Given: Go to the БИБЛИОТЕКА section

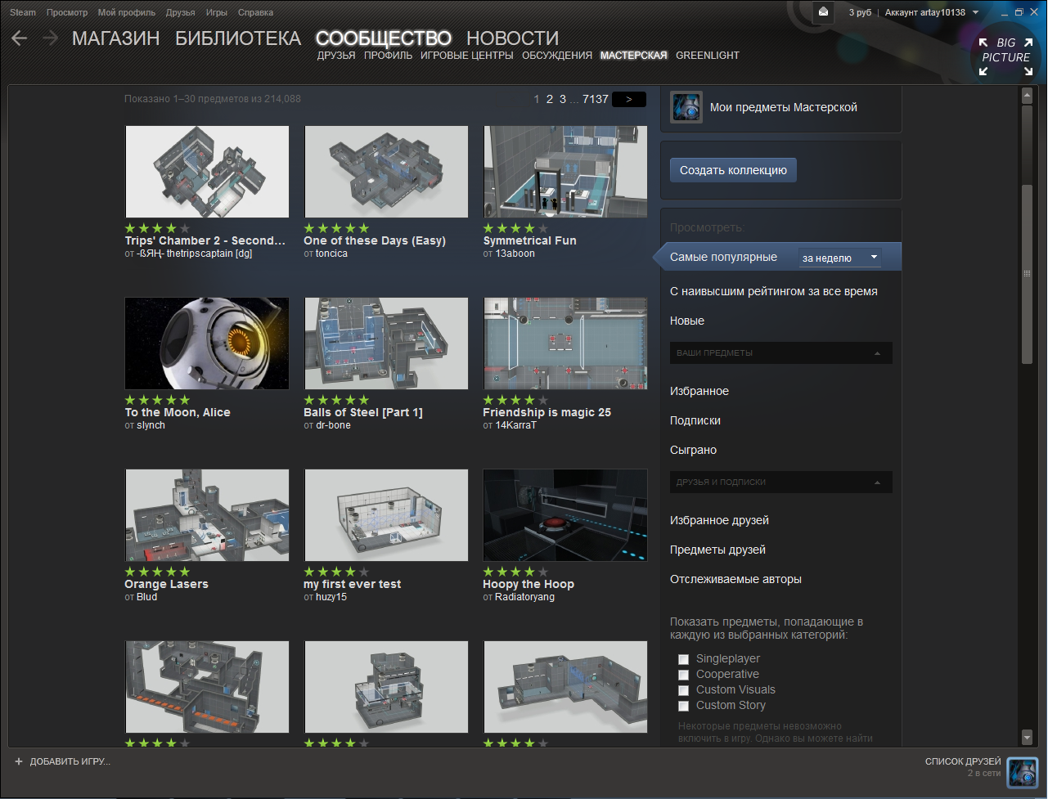Looking at the screenshot, I should point(238,38).
